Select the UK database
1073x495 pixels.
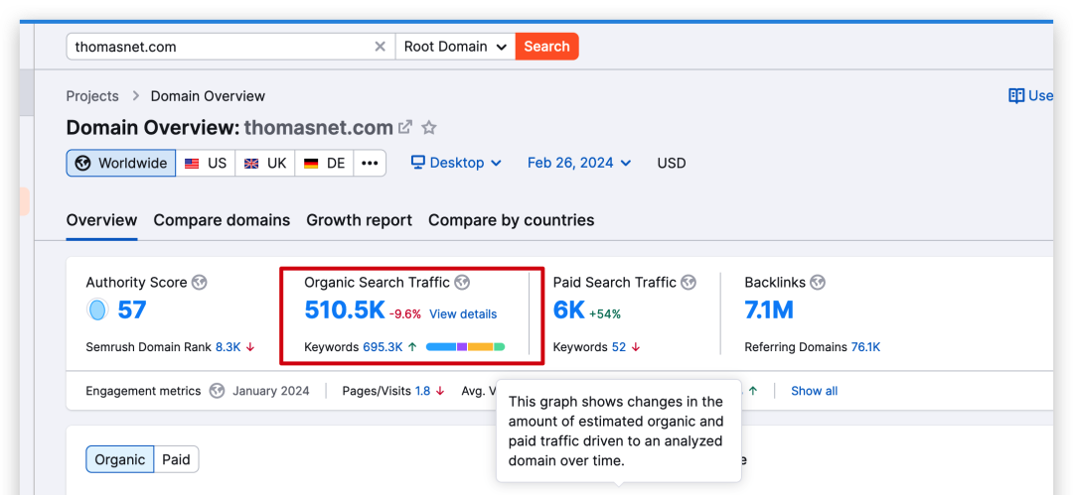(265, 164)
